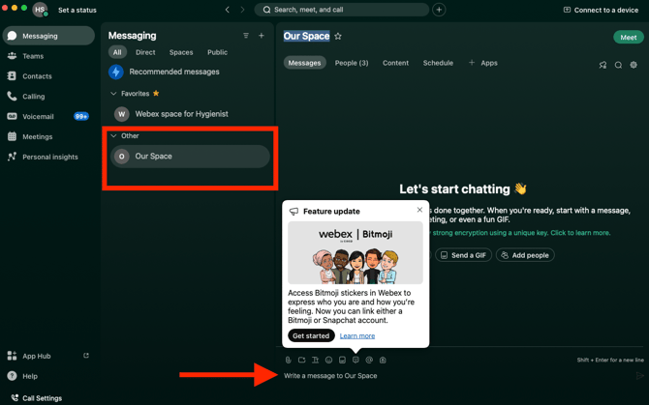Click Set a status
This screenshot has height=405, width=649.
77,10
